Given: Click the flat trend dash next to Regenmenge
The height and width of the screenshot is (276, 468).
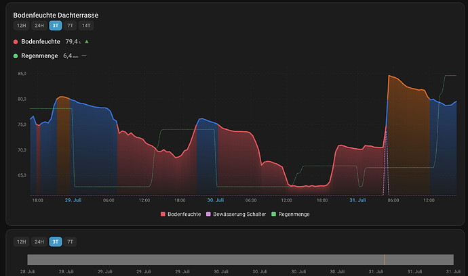Looking at the screenshot, I should tap(84, 56).
